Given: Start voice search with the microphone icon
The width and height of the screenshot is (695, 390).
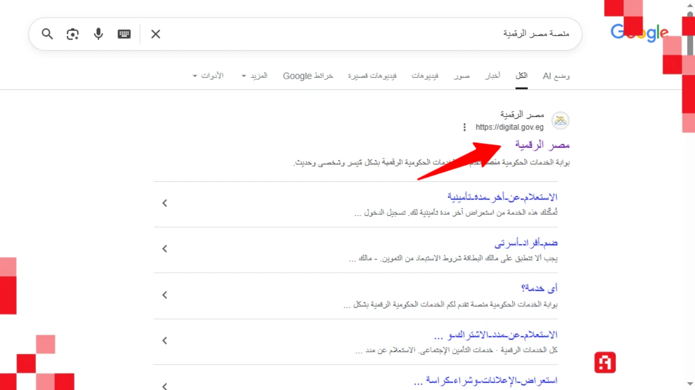Looking at the screenshot, I should coord(98,34).
